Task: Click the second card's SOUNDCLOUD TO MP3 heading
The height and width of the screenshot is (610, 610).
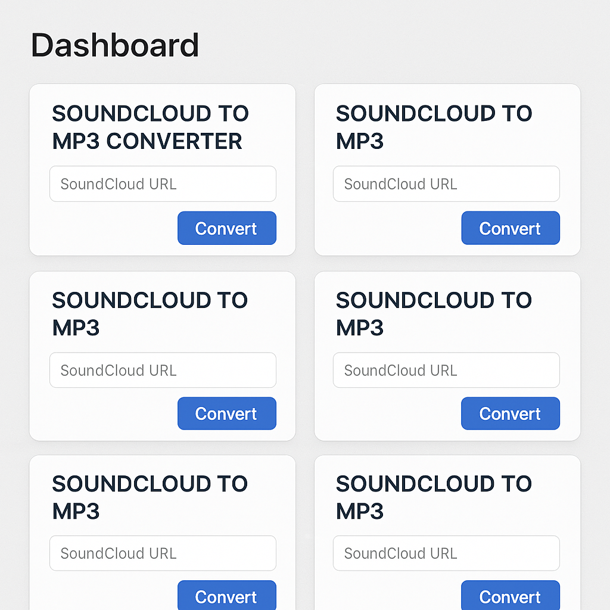Action: coord(434,127)
